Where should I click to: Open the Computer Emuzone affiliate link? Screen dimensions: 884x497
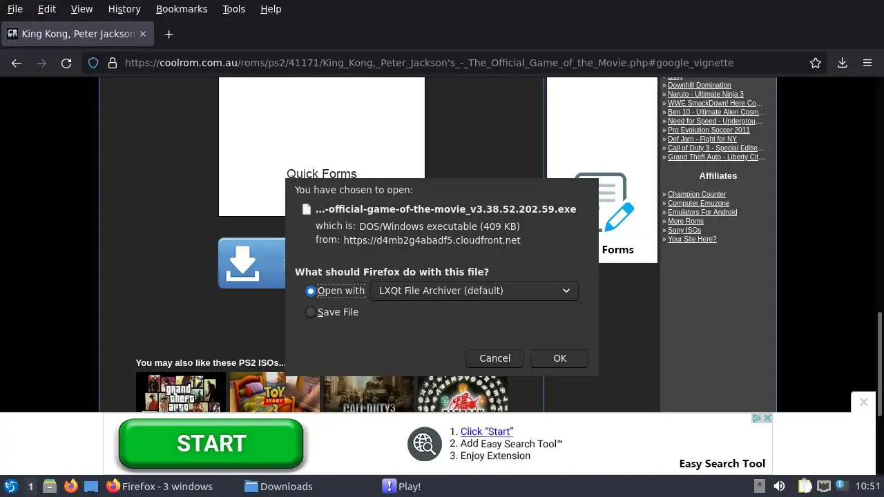pyautogui.click(x=698, y=203)
